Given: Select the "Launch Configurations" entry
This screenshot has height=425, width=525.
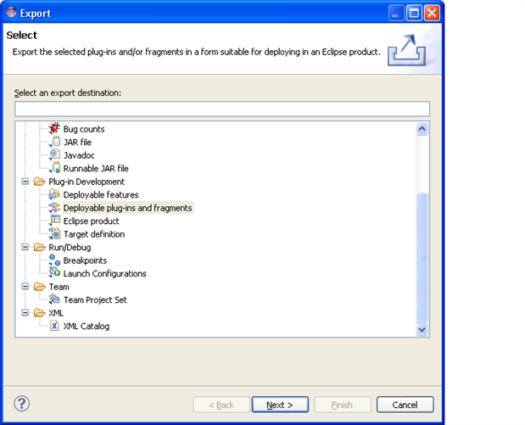Looking at the screenshot, I should [104, 273].
